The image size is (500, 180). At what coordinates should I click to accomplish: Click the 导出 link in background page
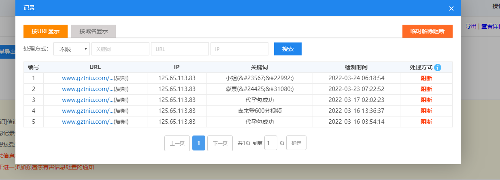pyautogui.click(x=470, y=26)
